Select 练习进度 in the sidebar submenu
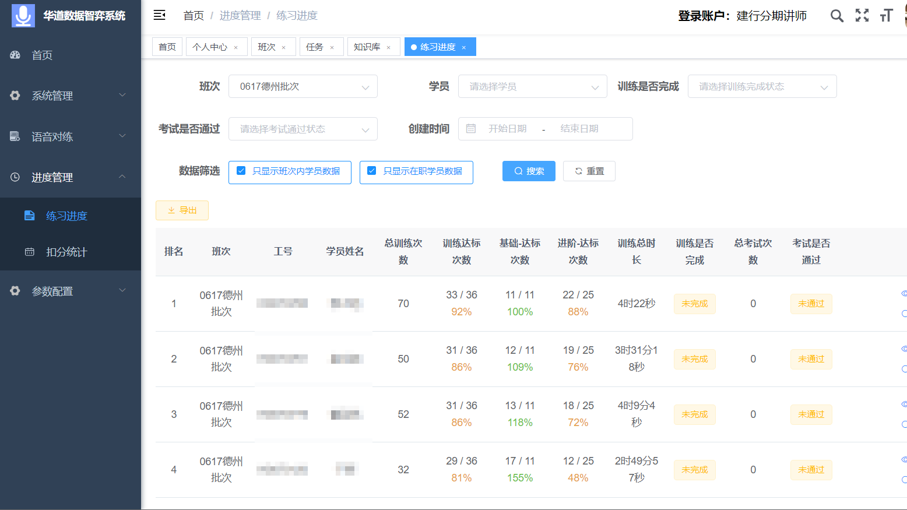The height and width of the screenshot is (510, 907). [x=71, y=216]
